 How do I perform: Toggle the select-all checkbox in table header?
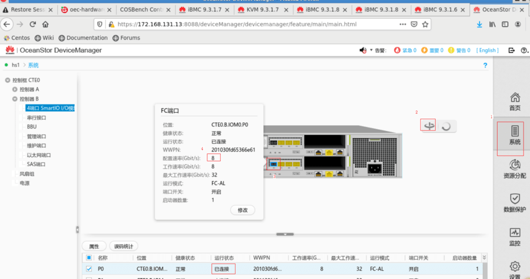[x=89, y=258]
